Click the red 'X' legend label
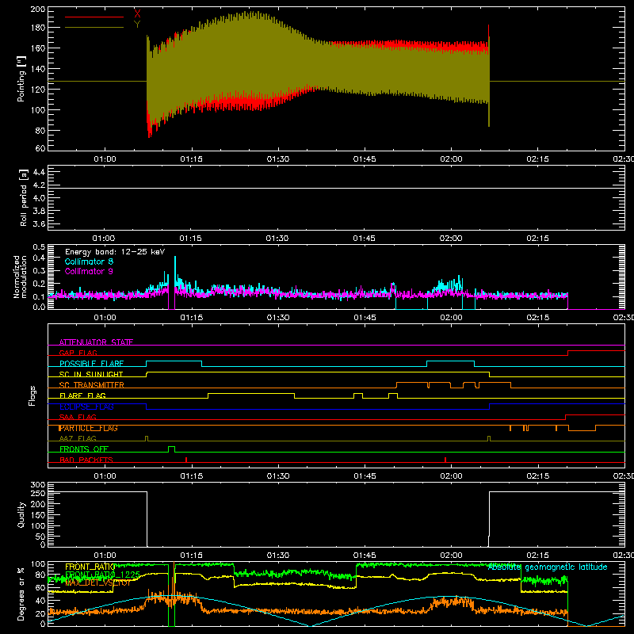The height and width of the screenshot is (634, 634). pos(137,13)
